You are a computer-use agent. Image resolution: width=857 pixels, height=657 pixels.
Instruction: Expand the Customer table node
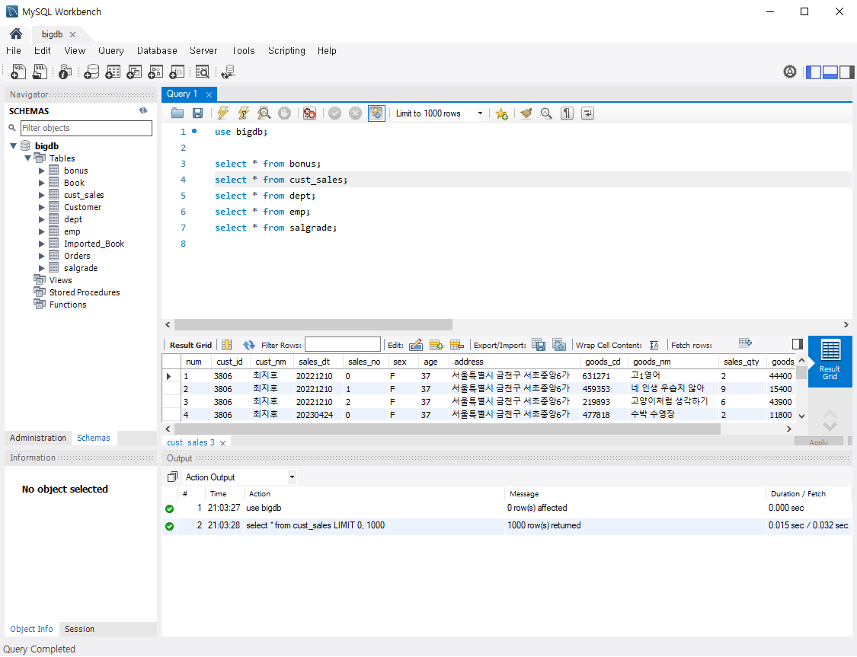click(x=42, y=207)
